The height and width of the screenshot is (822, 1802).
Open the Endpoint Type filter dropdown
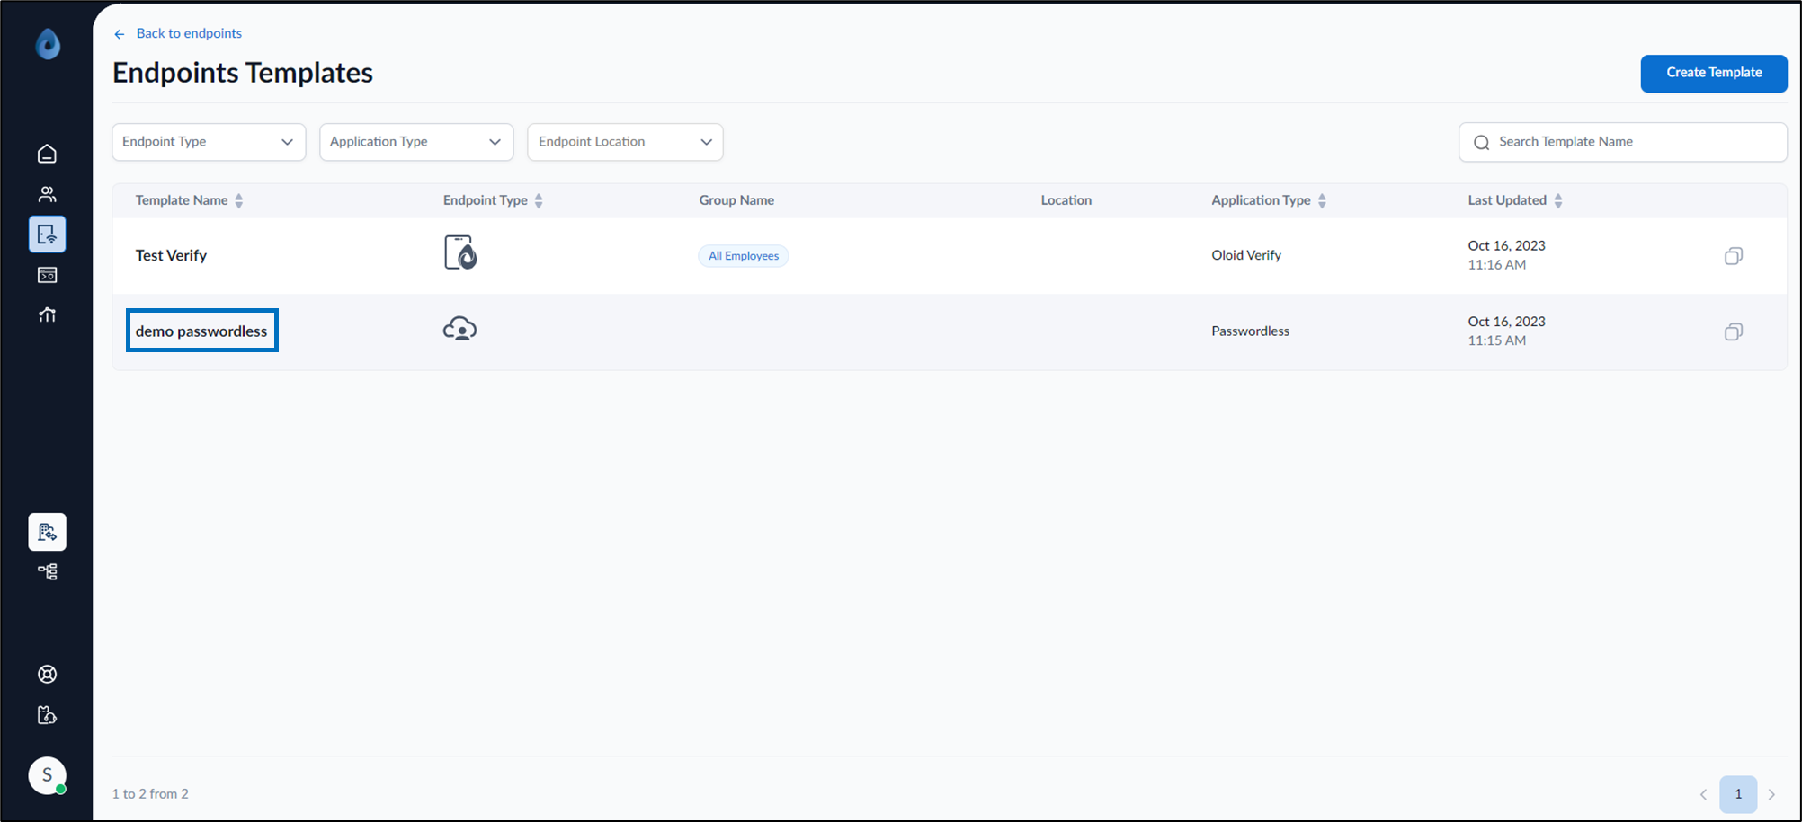209,142
